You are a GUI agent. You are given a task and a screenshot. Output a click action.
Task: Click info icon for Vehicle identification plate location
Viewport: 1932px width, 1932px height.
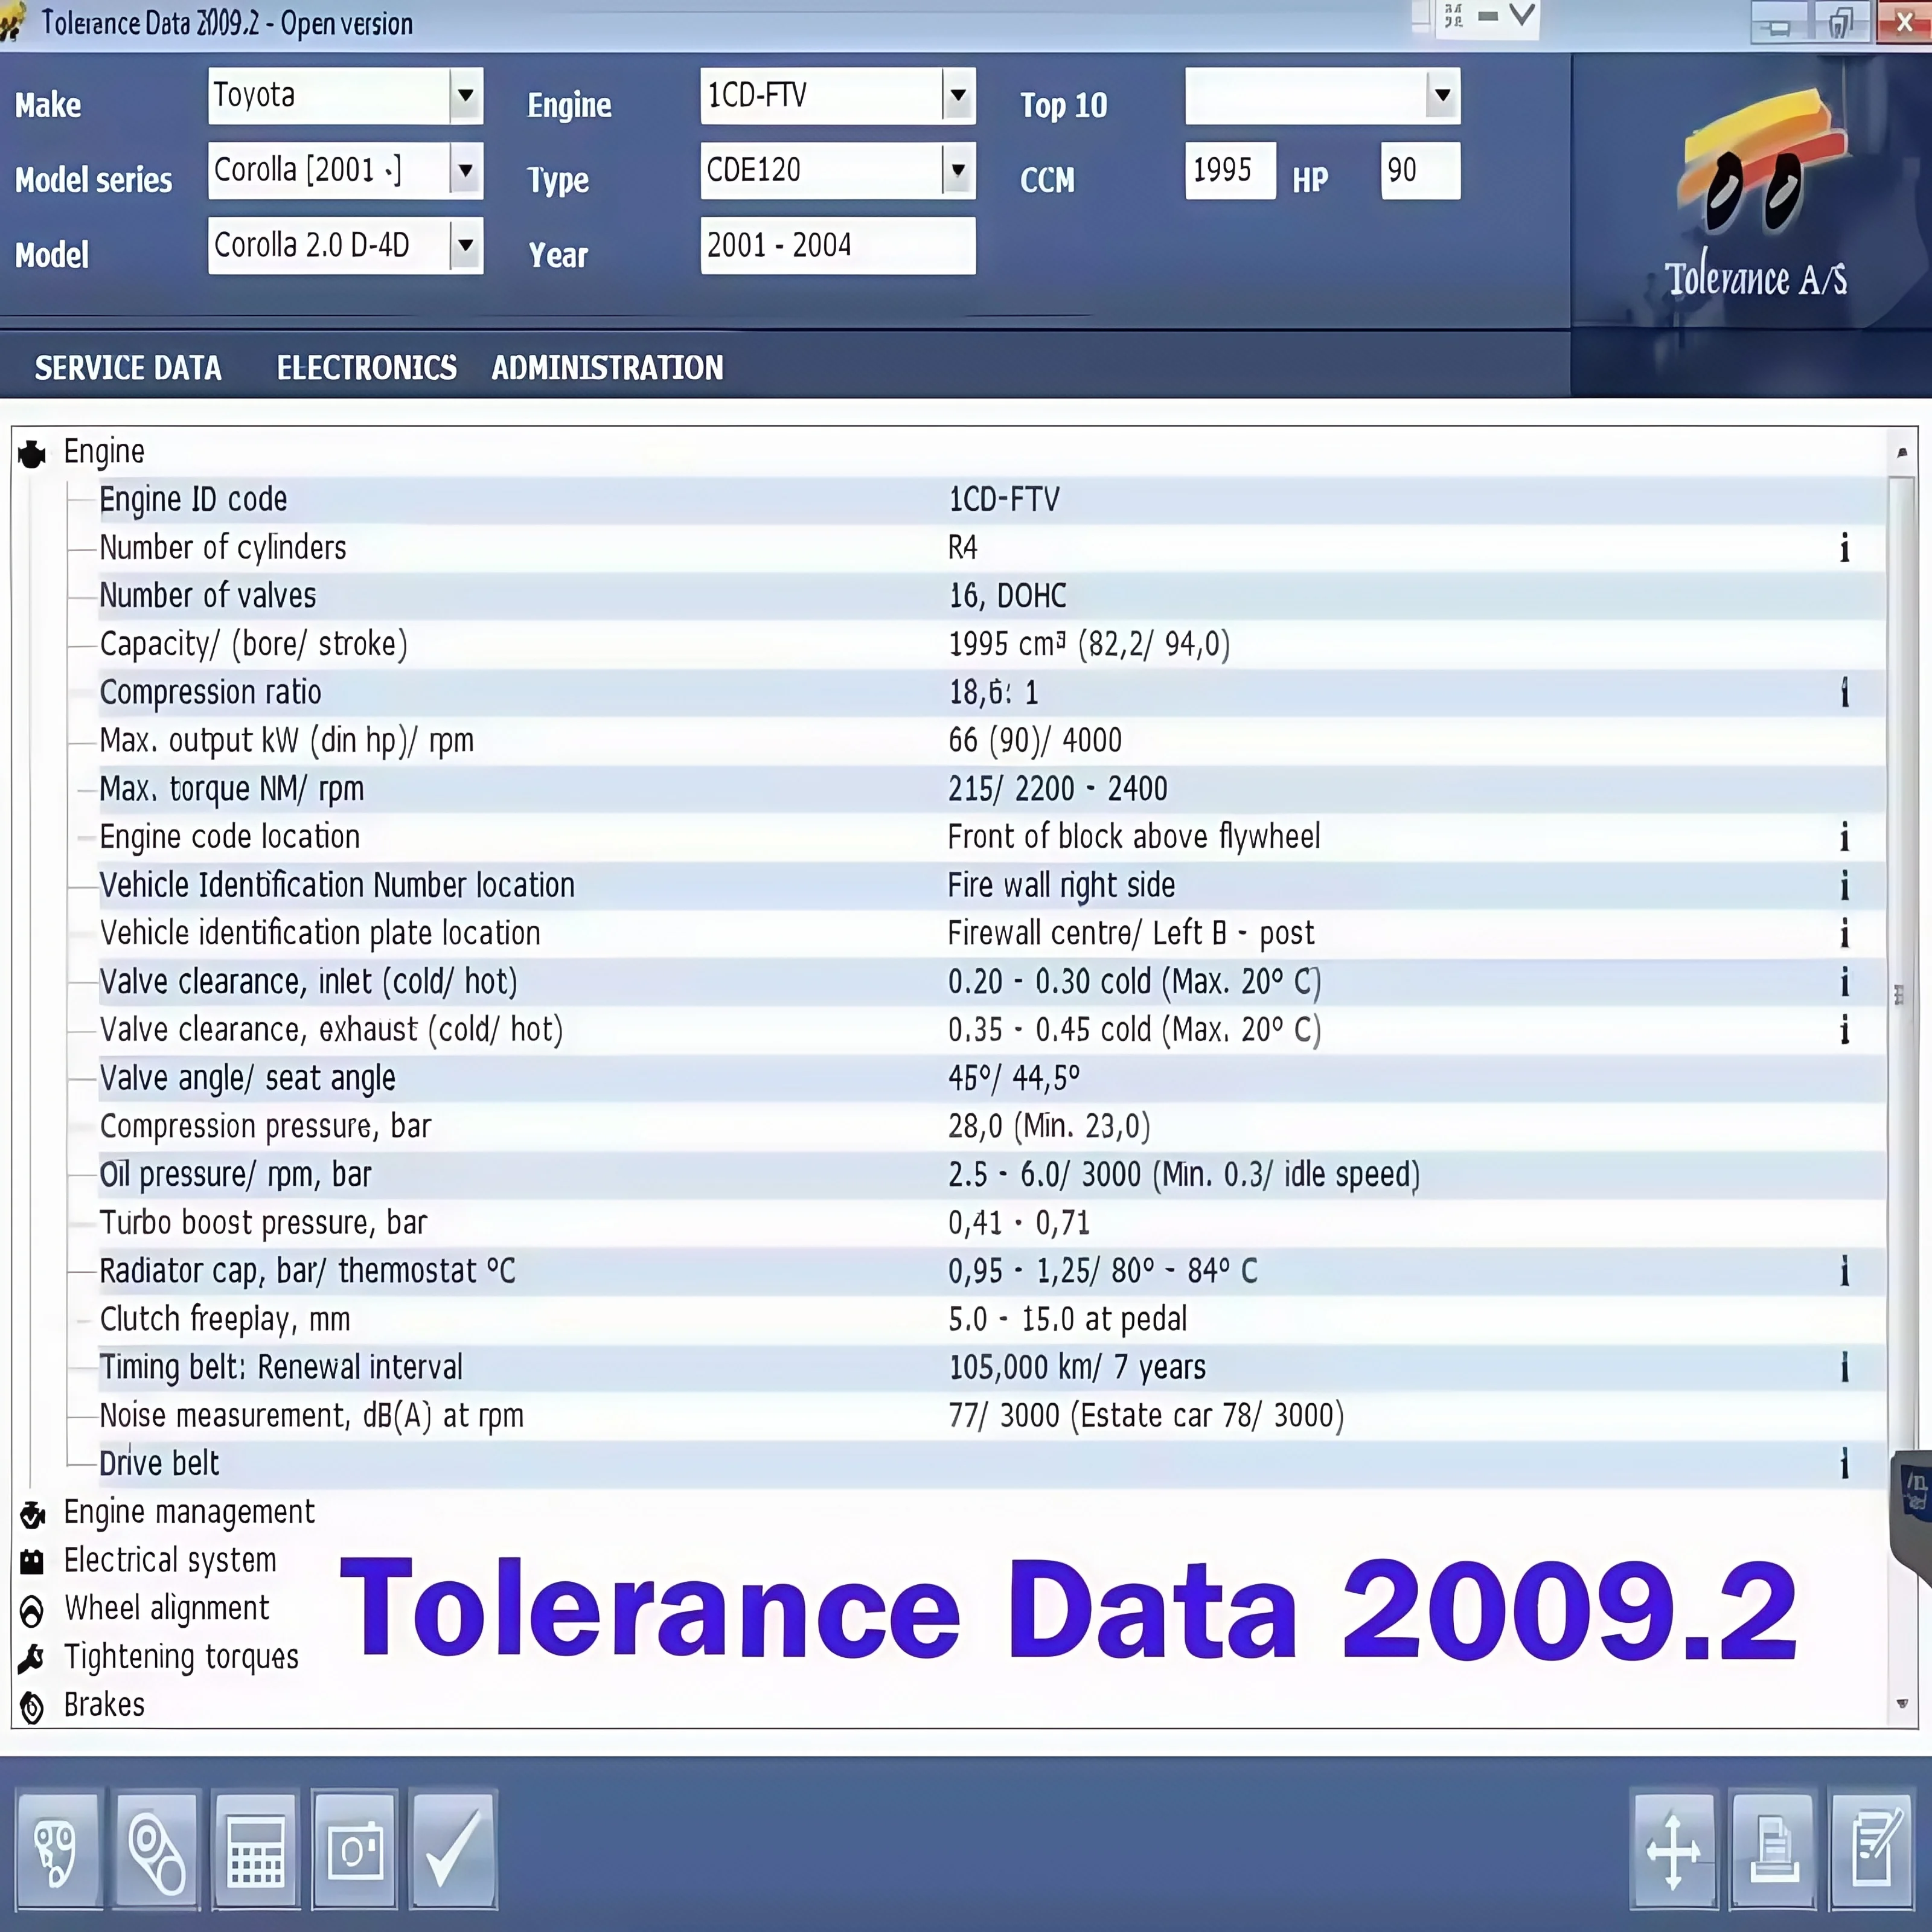(x=1844, y=933)
